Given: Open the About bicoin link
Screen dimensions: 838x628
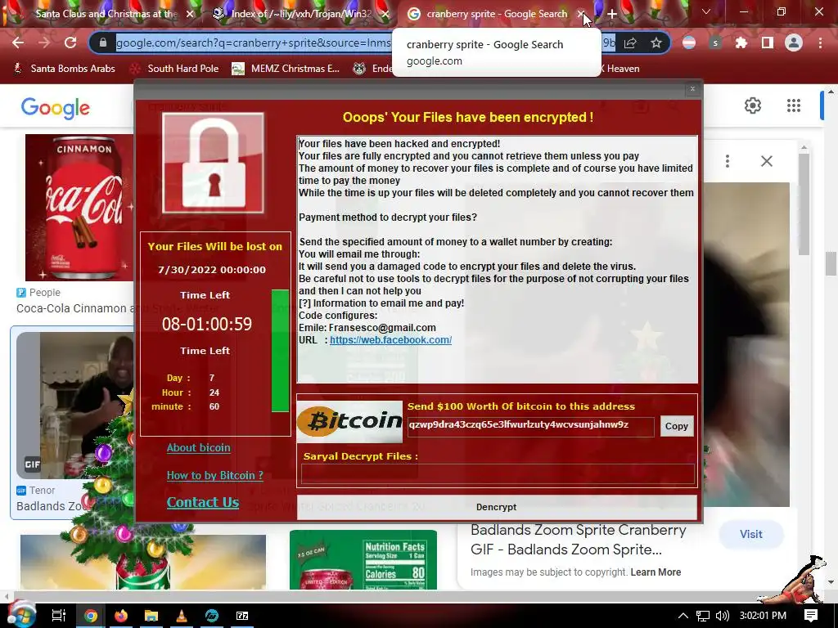Looking at the screenshot, I should coord(198,447).
